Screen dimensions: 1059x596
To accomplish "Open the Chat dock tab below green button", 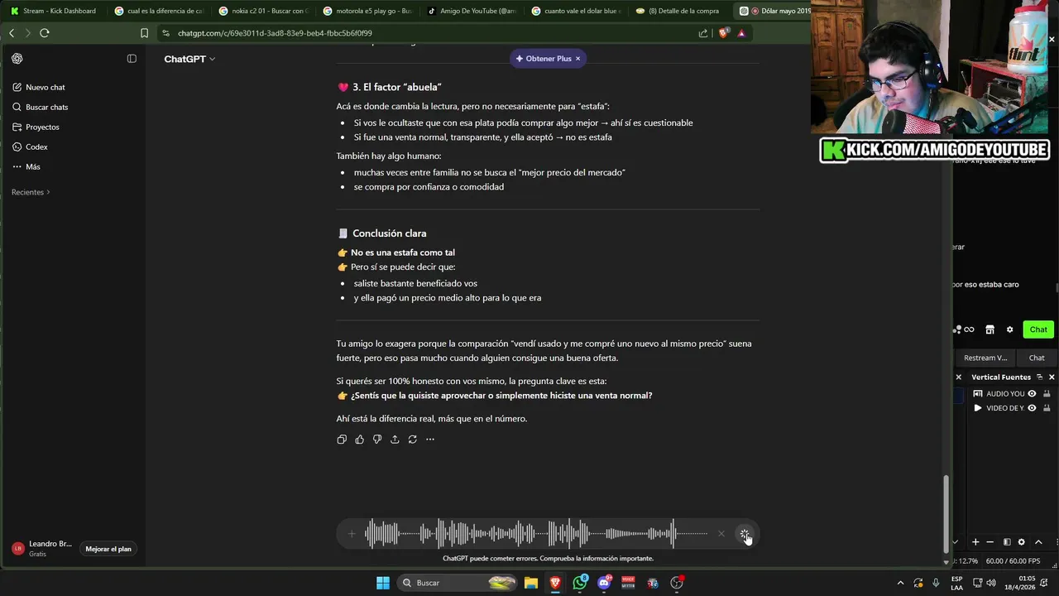I will 1037,358.
